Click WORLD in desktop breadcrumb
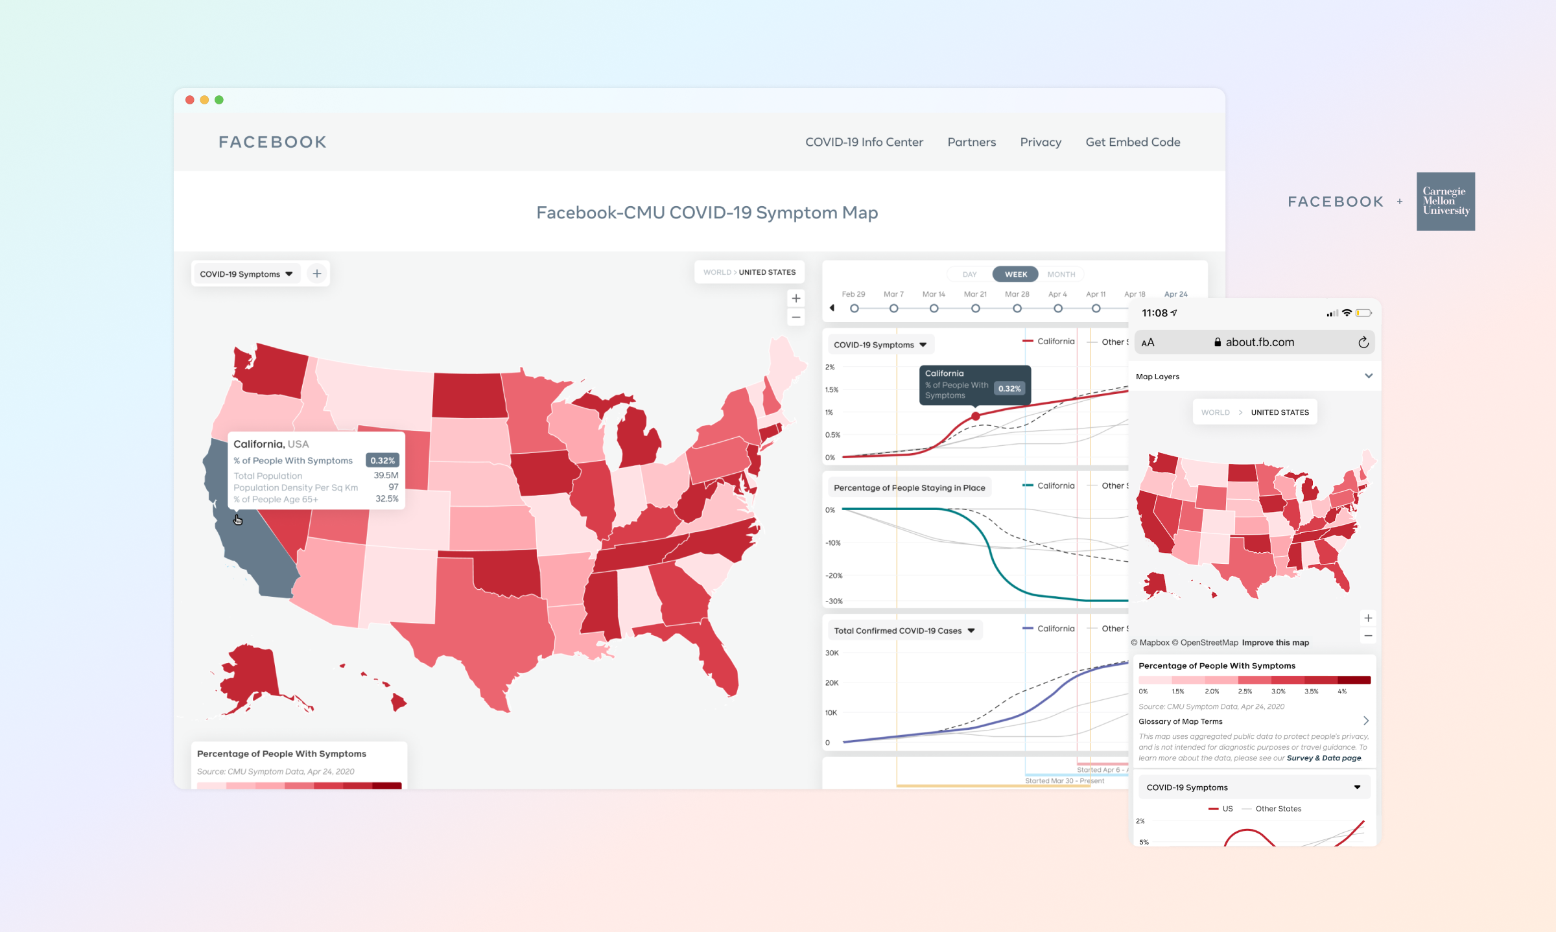The width and height of the screenshot is (1556, 932). [x=717, y=272]
